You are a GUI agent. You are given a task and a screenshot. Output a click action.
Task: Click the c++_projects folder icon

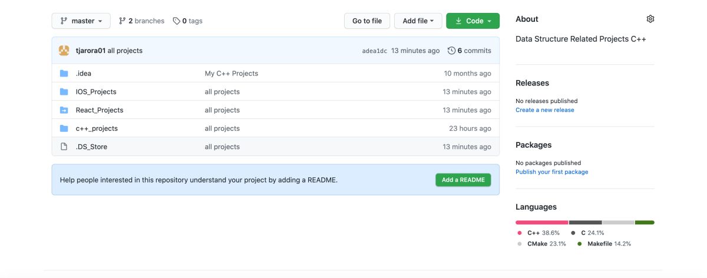(x=64, y=128)
